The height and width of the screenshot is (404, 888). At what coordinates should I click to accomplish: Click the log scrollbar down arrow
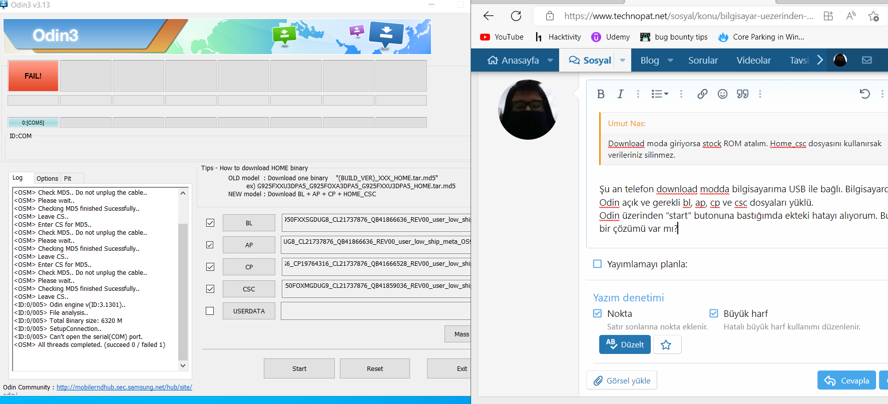pos(183,365)
